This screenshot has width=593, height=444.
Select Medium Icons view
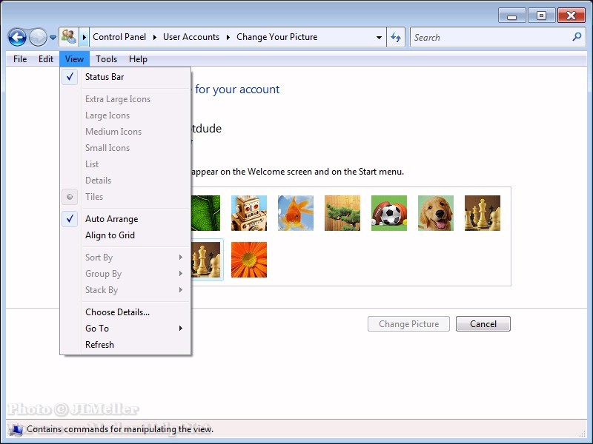click(125, 132)
